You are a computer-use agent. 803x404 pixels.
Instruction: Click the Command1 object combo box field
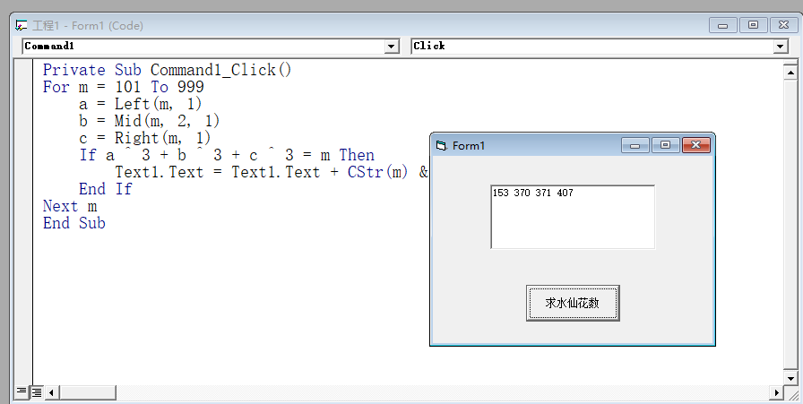[211, 46]
